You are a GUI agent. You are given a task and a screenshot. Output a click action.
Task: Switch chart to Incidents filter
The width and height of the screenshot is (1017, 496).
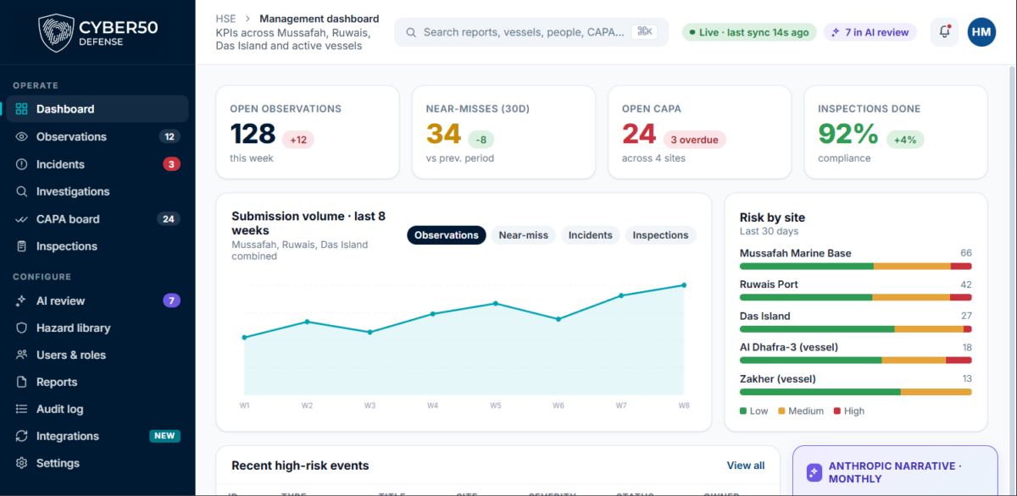(x=591, y=235)
